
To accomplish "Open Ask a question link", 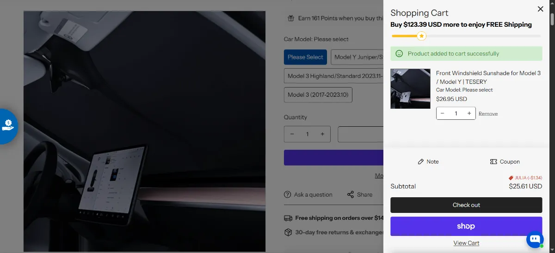I will point(308,194).
